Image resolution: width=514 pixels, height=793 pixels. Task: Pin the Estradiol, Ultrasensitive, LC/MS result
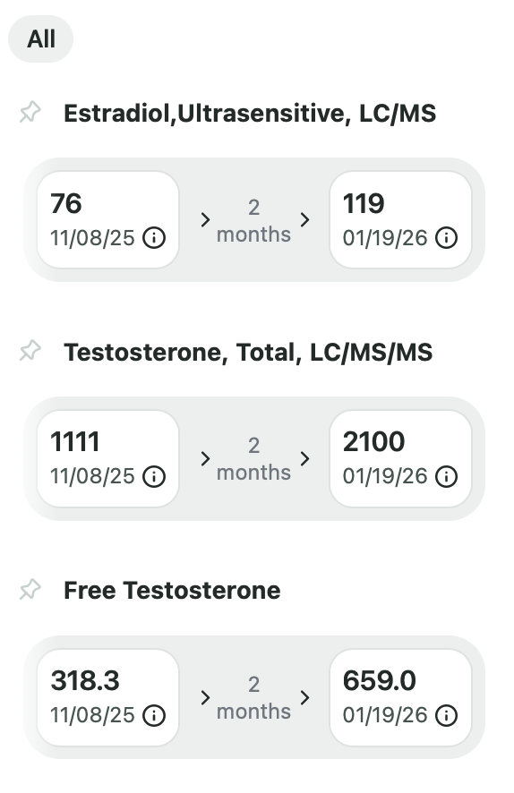point(30,112)
